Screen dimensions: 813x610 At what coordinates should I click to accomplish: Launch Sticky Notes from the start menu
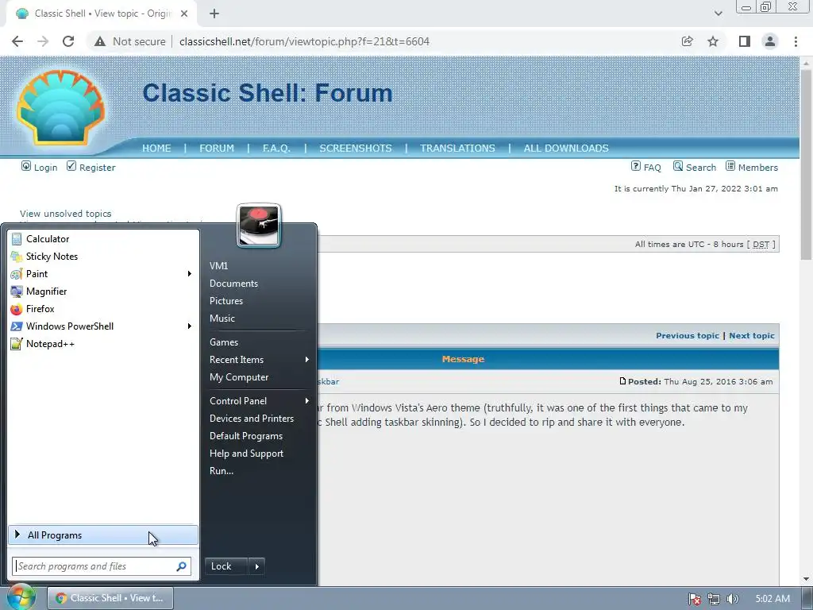(102, 257)
